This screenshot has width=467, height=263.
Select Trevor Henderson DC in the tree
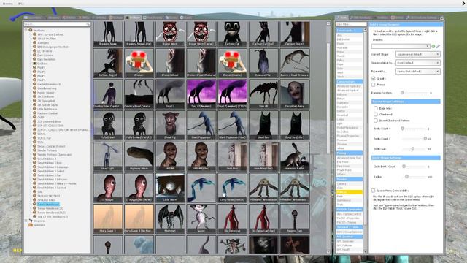(x=50, y=208)
